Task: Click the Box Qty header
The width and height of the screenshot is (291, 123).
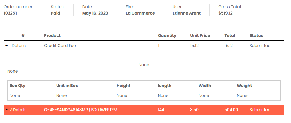Action: point(17,86)
